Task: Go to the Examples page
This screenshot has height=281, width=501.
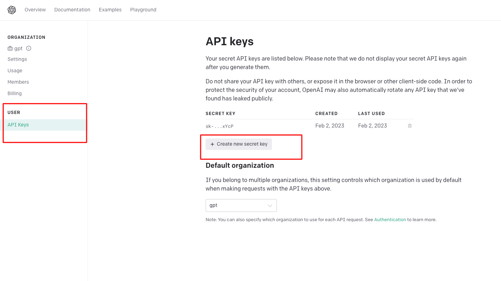Action: pos(110,10)
